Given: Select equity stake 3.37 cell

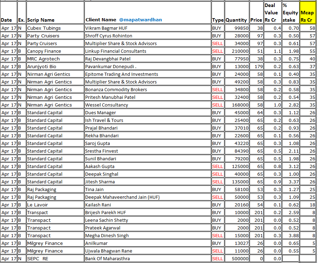Looking at the screenshot, I should [290, 182].
